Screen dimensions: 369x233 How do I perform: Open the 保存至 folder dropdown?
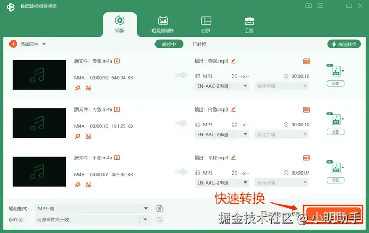(92, 220)
